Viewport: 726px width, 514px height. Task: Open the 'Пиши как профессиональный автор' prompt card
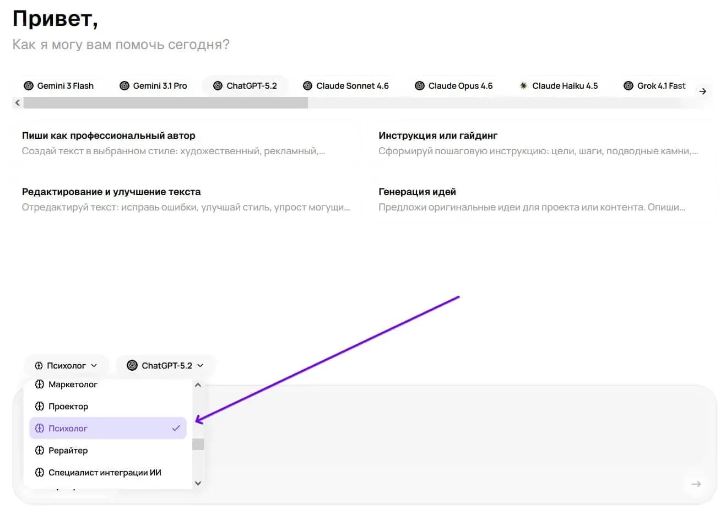coord(186,143)
